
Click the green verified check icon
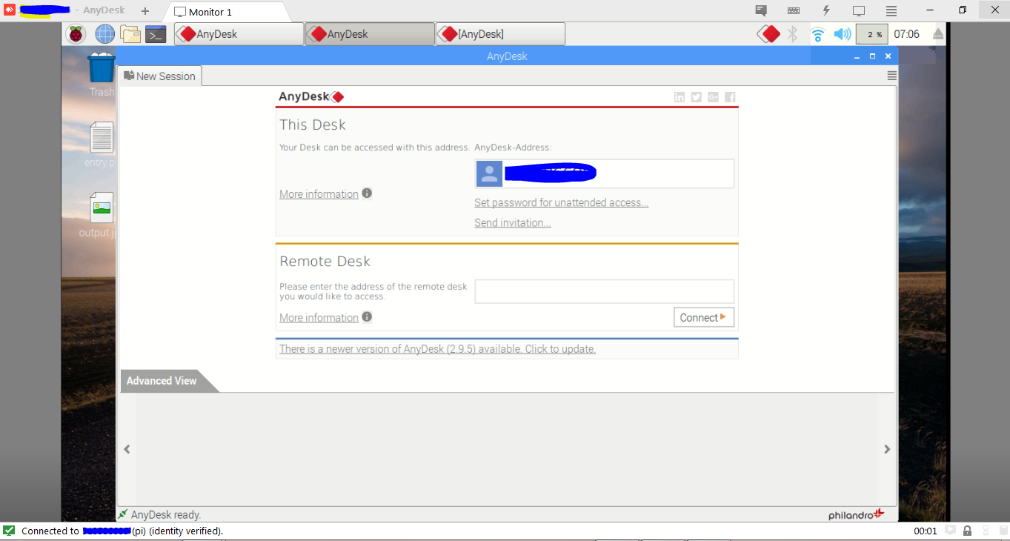coord(9,531)
